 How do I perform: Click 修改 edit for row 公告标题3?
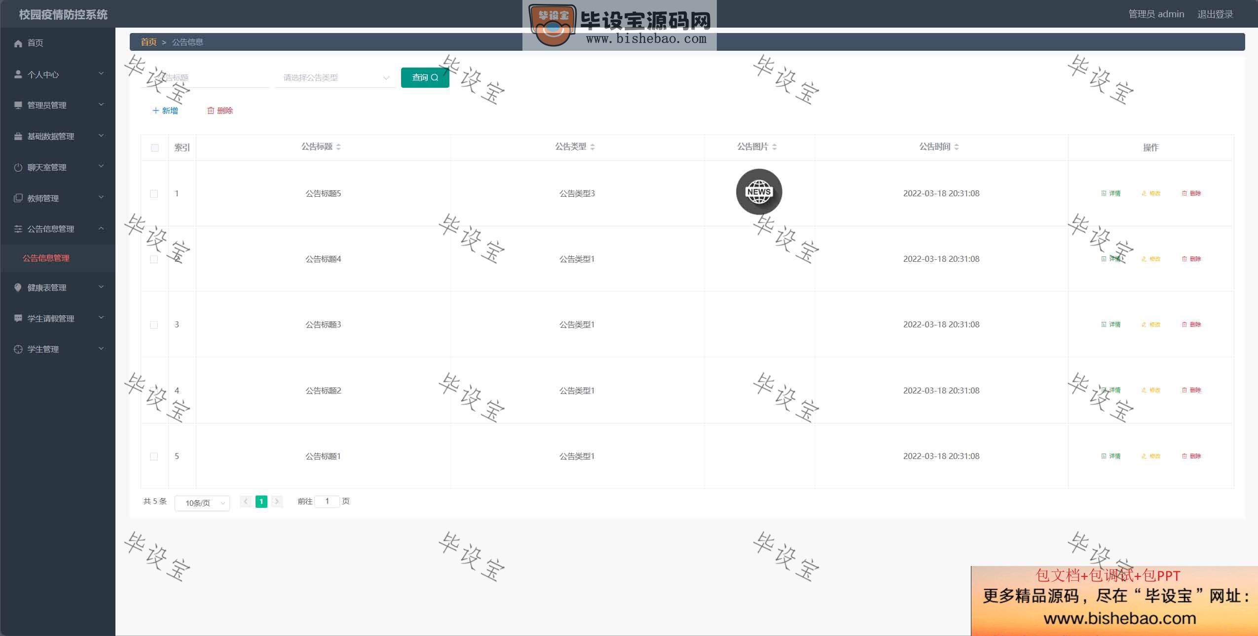coord(1151,324)
